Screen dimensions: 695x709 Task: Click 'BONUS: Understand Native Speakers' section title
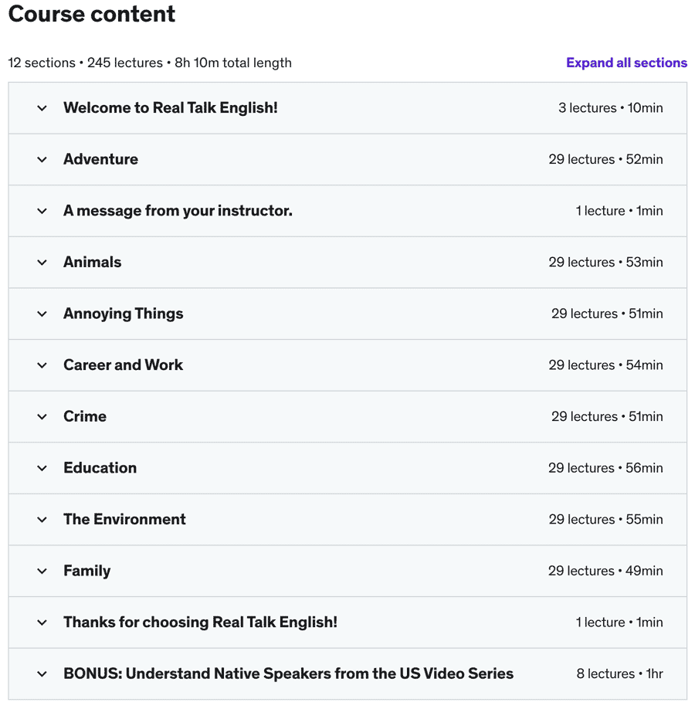click(x=288, y=673)
